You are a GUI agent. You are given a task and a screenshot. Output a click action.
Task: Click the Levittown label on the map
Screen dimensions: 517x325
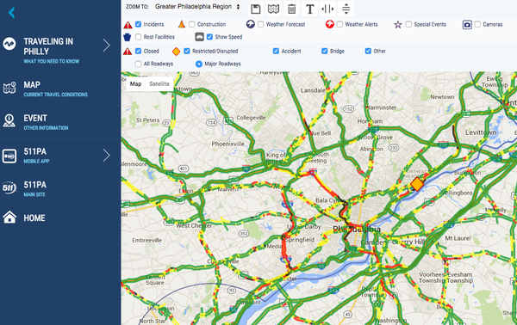pyautogui.click(x=481, y=132)
